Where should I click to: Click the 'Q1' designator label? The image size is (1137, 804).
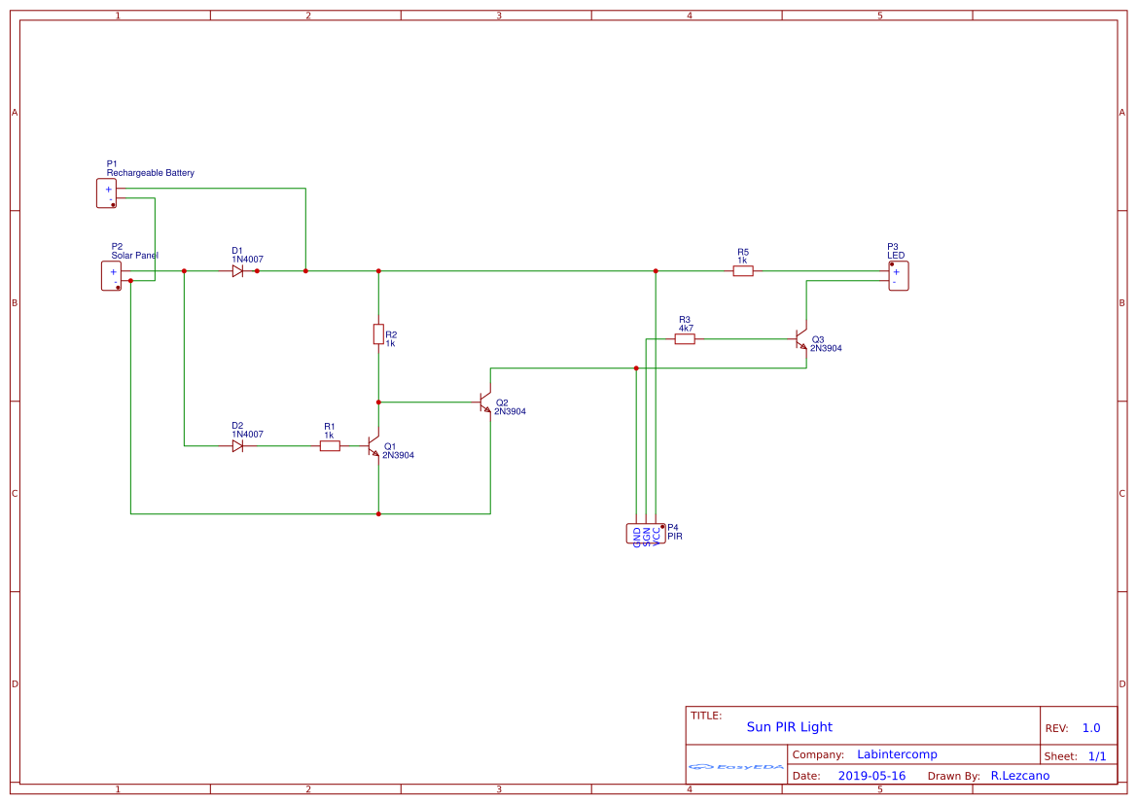pos(390,447)
